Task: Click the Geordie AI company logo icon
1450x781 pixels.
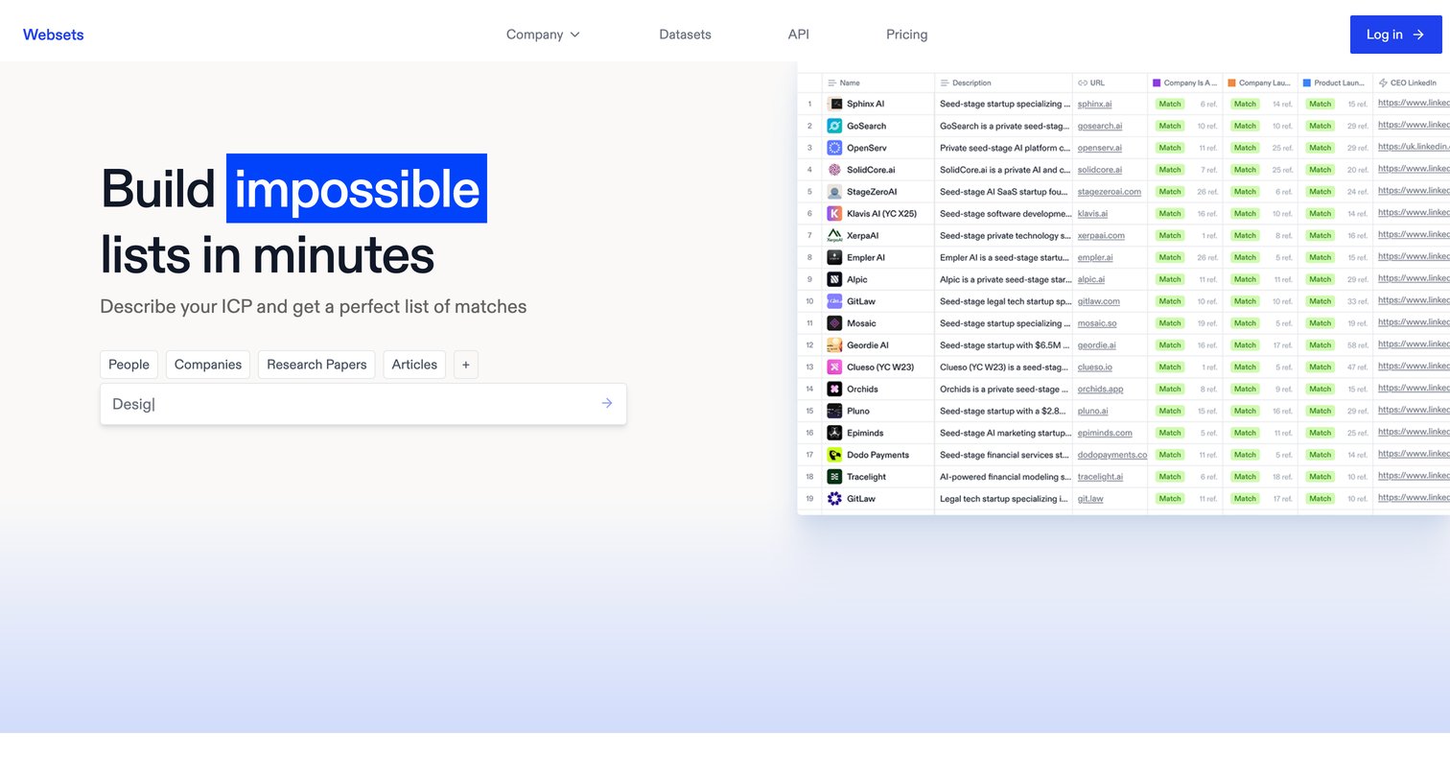Action: [x=835, y=345]
